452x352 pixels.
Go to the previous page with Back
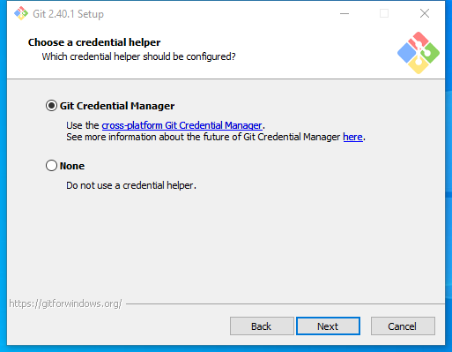pyautogui.click(x=262, y=326)
